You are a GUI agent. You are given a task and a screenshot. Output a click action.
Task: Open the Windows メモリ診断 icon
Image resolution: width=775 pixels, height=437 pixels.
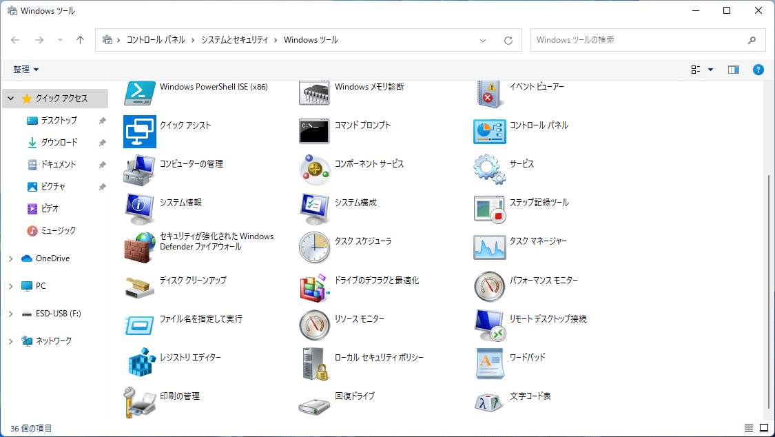point(314,93)
